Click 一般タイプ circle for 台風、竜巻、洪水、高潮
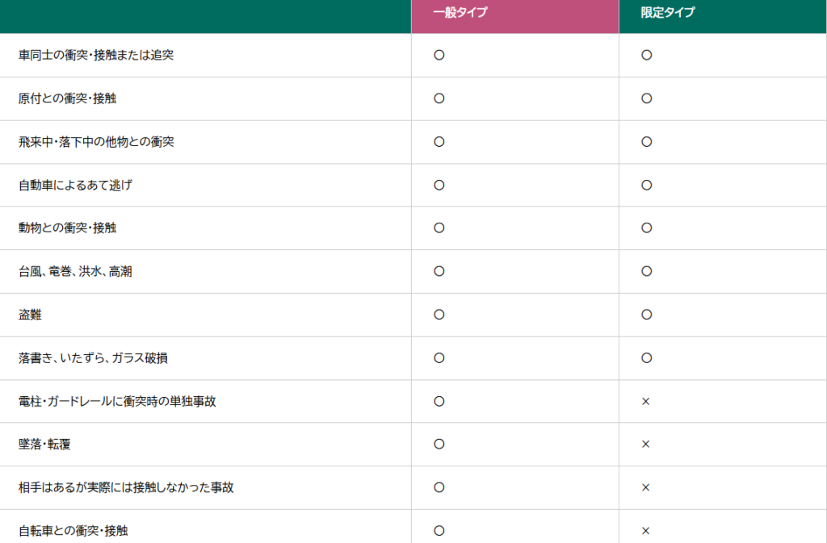The height and width of the screenshot is (543, 827). (x=439, y=271)
